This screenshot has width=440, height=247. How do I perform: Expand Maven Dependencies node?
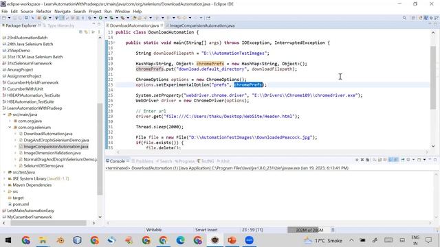pos(4,185)
